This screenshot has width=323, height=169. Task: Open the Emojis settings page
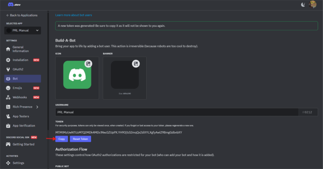coord(17,88)
